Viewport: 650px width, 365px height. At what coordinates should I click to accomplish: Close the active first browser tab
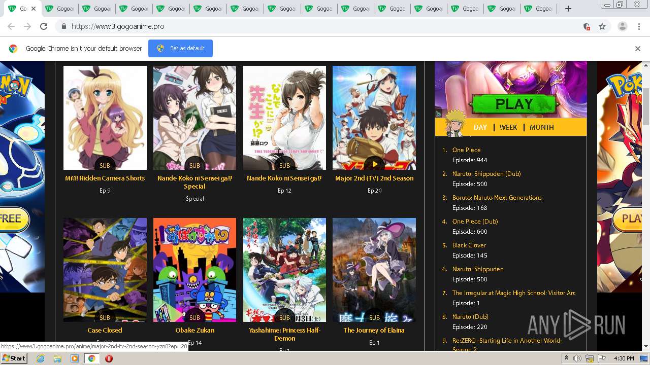coord(34,9)
